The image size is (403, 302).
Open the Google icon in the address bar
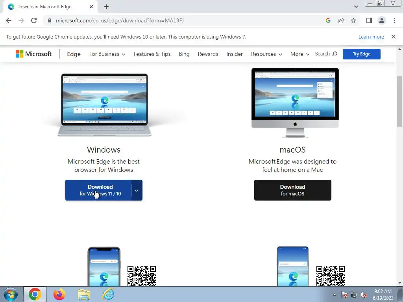(328, 20)
